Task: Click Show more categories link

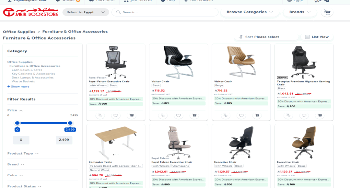Action: pyautogui.click(x=18, y=87)
